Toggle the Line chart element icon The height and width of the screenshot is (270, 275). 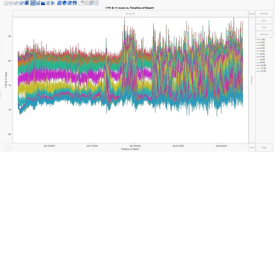[33, 3]
